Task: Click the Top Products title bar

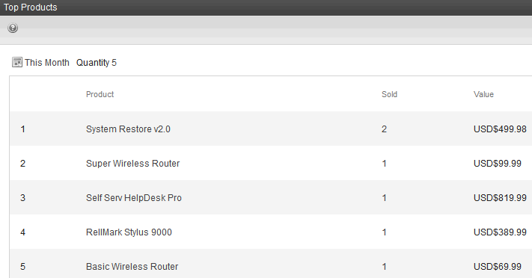Action: [x=266, y=7]
